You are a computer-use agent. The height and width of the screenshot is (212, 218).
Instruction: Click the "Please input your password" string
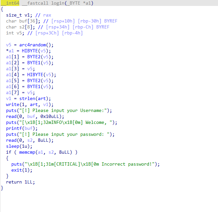tap(64, 134)
